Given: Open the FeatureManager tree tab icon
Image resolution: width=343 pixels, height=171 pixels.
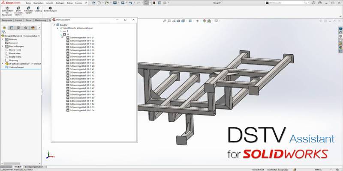Looking at the screenshot, I should click(4, 28).
